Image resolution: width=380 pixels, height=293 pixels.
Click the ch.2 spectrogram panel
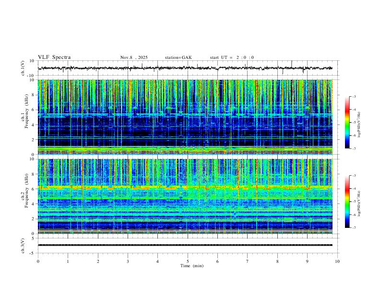185,196
